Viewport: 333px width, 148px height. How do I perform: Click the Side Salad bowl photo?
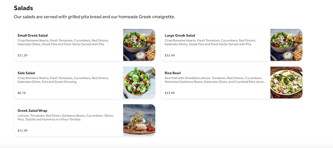pos(139,83)
